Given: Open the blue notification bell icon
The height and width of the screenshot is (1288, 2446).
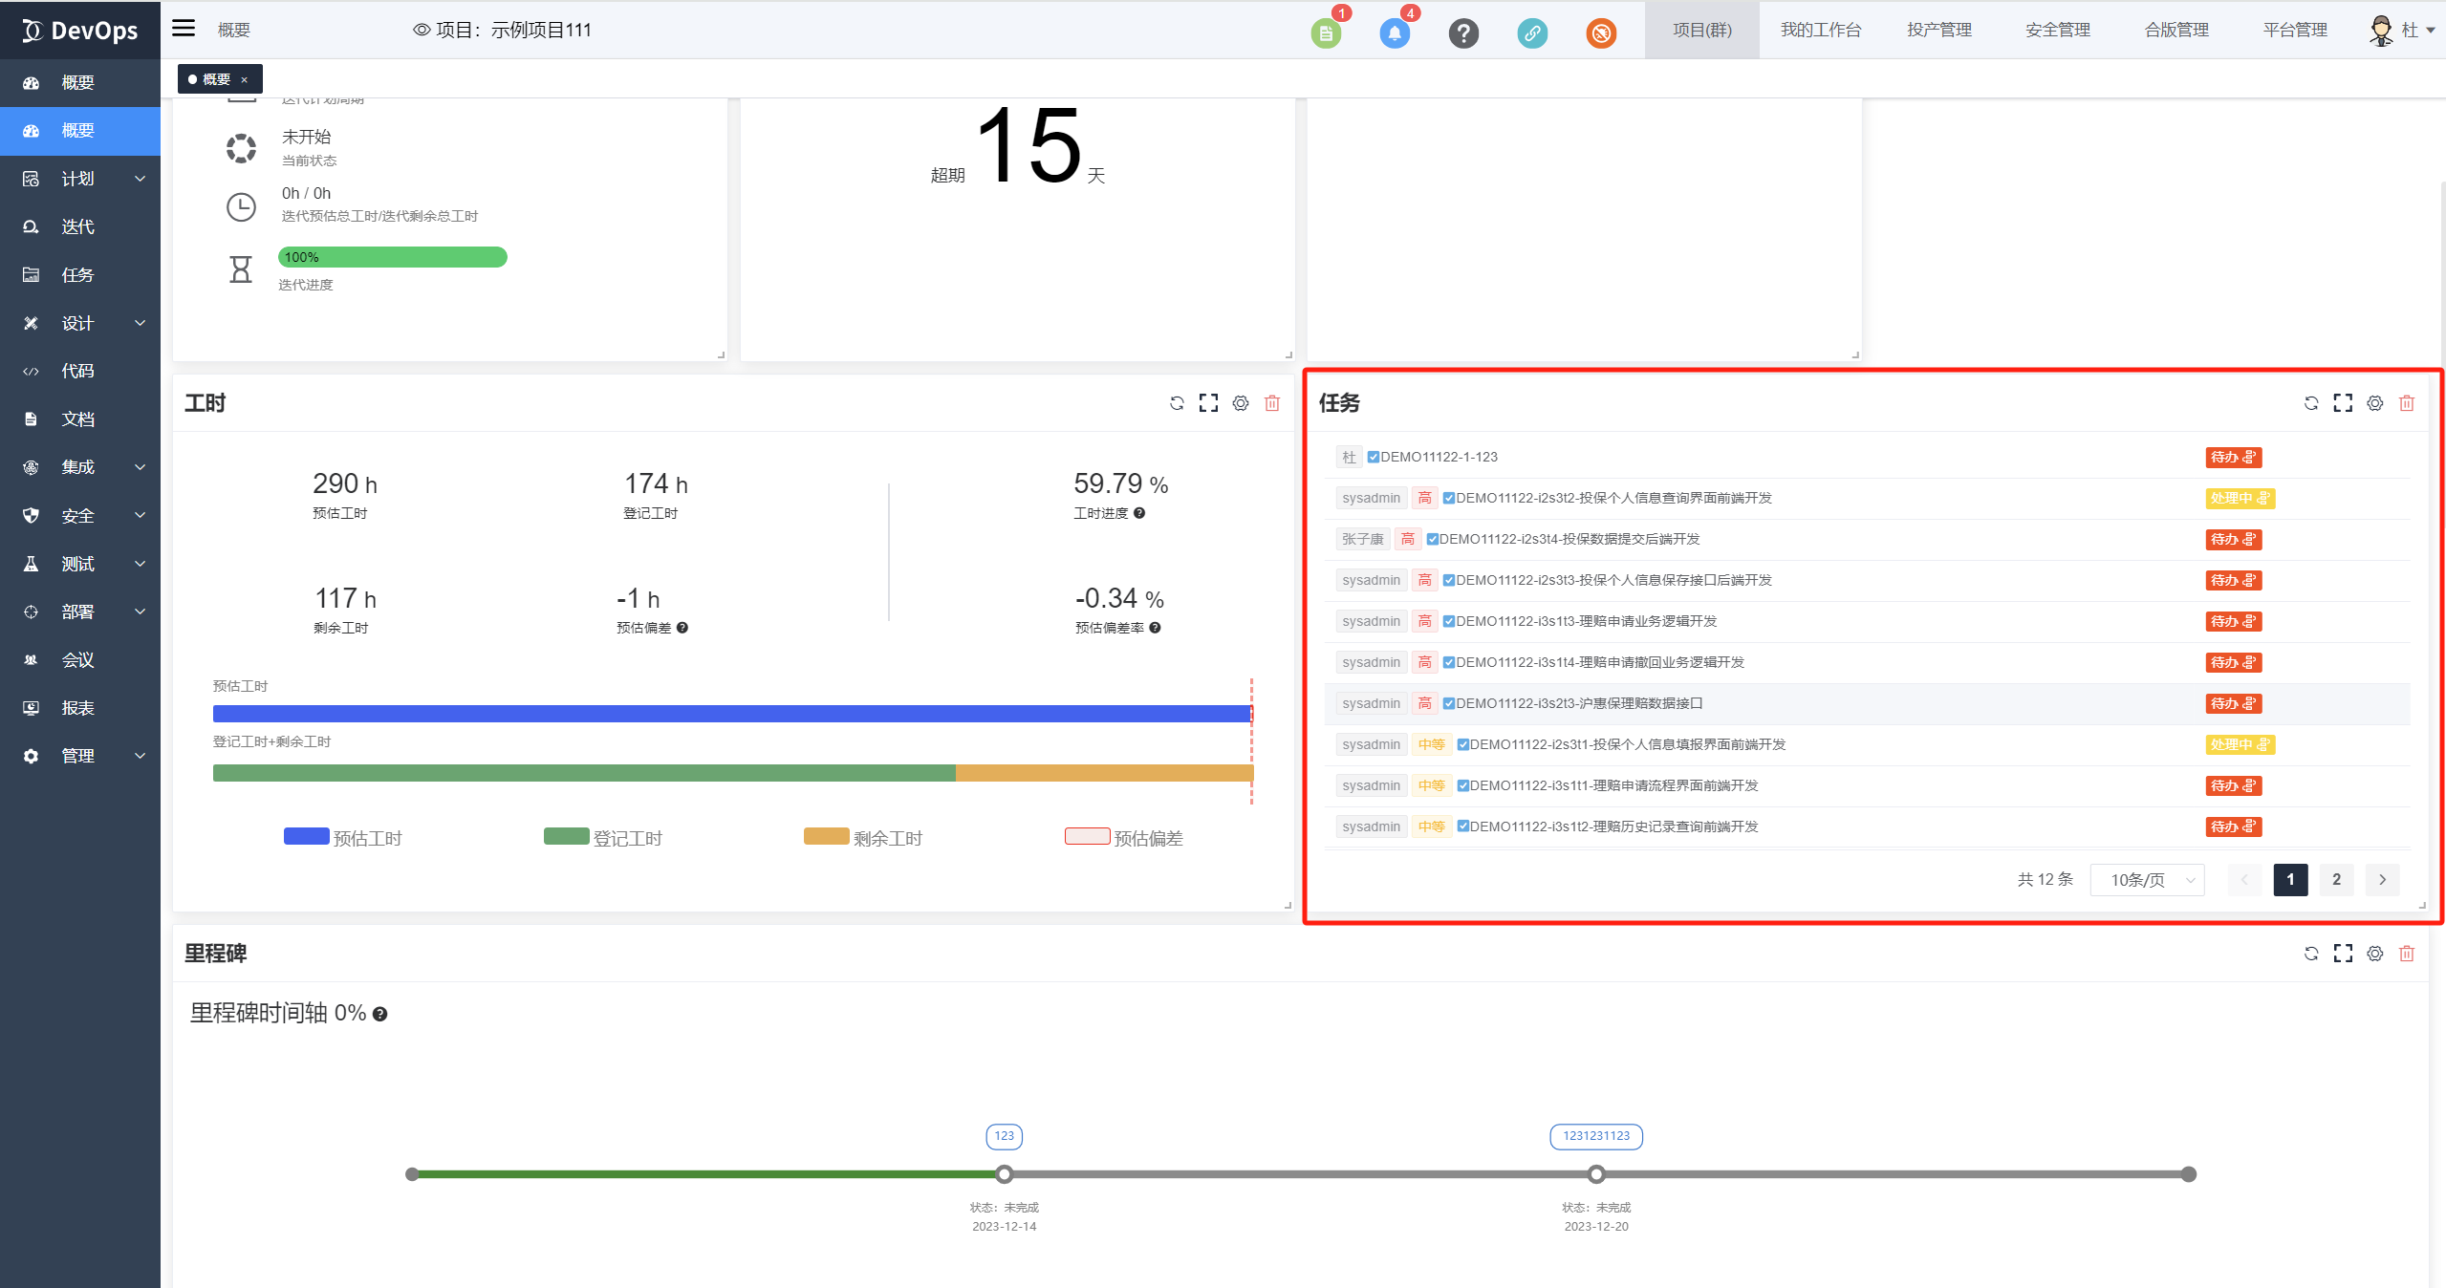Looking at the screenshot, I should (x=1394, y=33).
